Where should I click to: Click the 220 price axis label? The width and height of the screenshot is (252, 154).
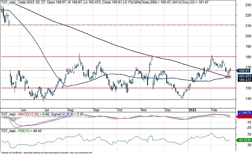coord(248,15)
